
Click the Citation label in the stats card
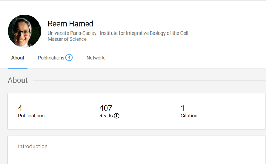189,116
